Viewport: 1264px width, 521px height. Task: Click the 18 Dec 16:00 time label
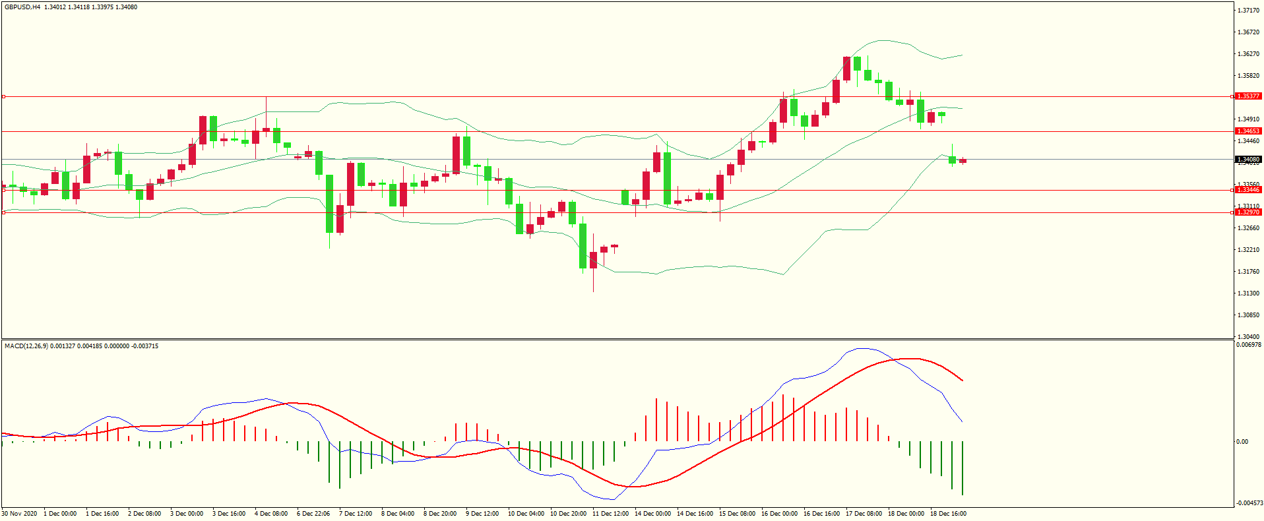949,514
